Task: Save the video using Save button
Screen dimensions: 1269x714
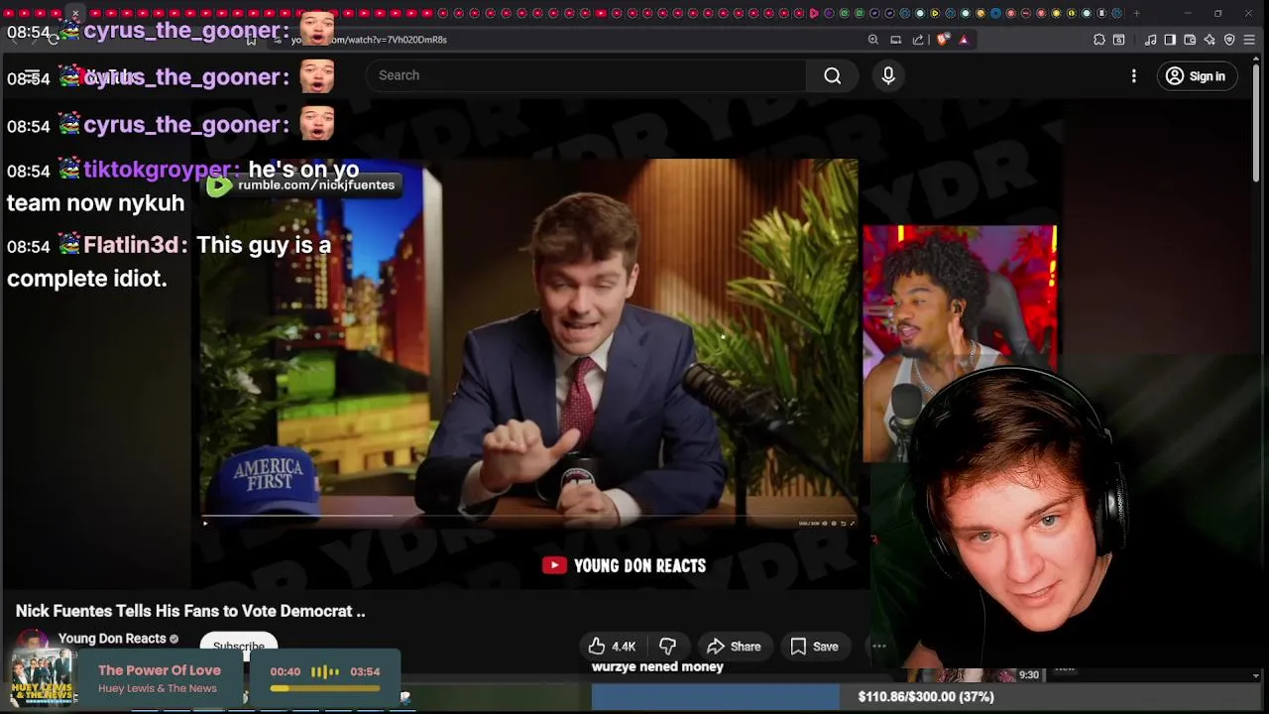Action: (814, 647)
